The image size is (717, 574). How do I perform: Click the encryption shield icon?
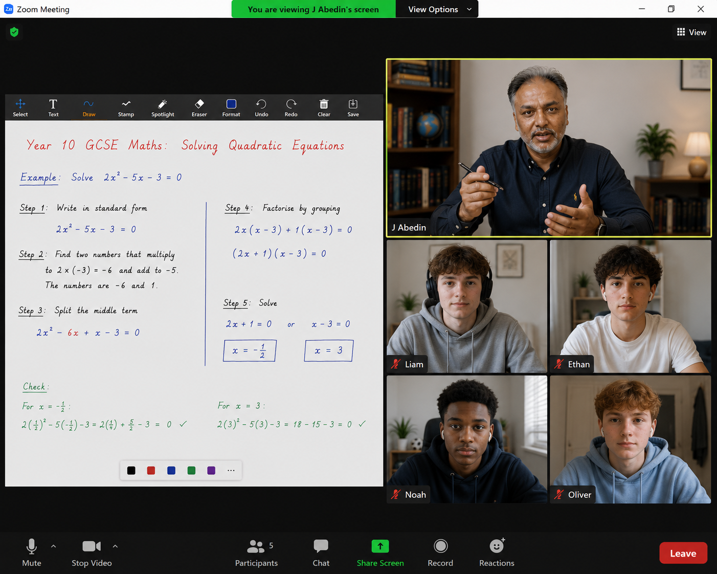coord(14,32)
